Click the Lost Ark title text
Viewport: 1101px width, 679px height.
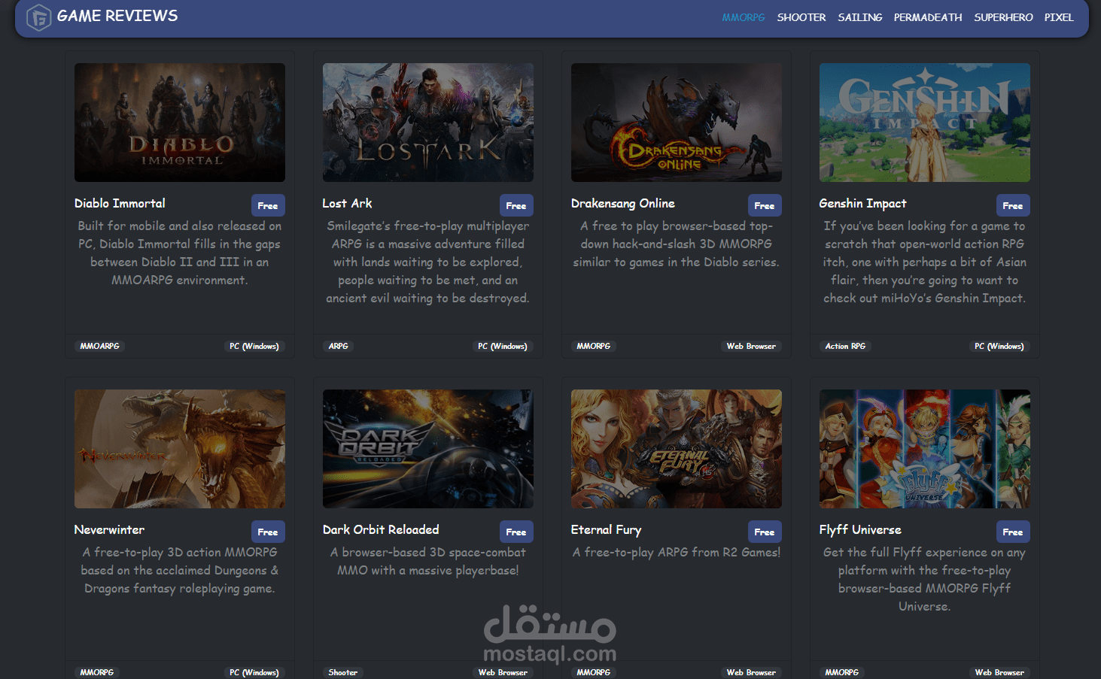(347, 203)
